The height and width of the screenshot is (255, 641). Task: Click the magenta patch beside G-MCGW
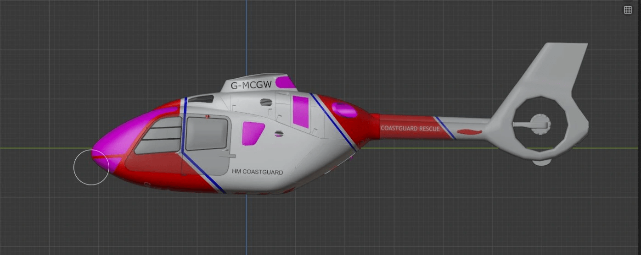[x=287, y=82]
